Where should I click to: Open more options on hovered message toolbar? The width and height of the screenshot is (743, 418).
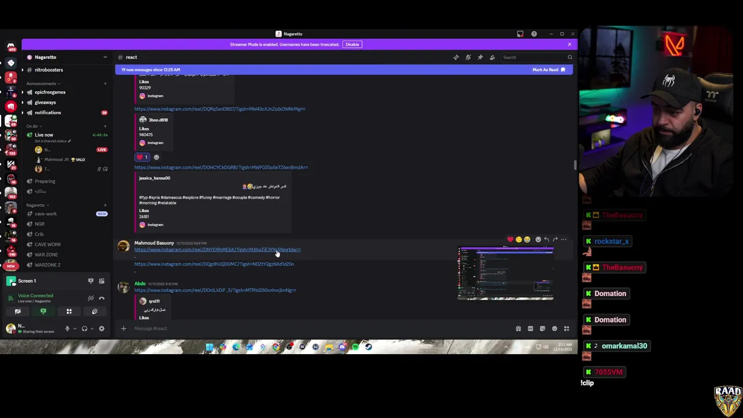(x=564, y=240)
